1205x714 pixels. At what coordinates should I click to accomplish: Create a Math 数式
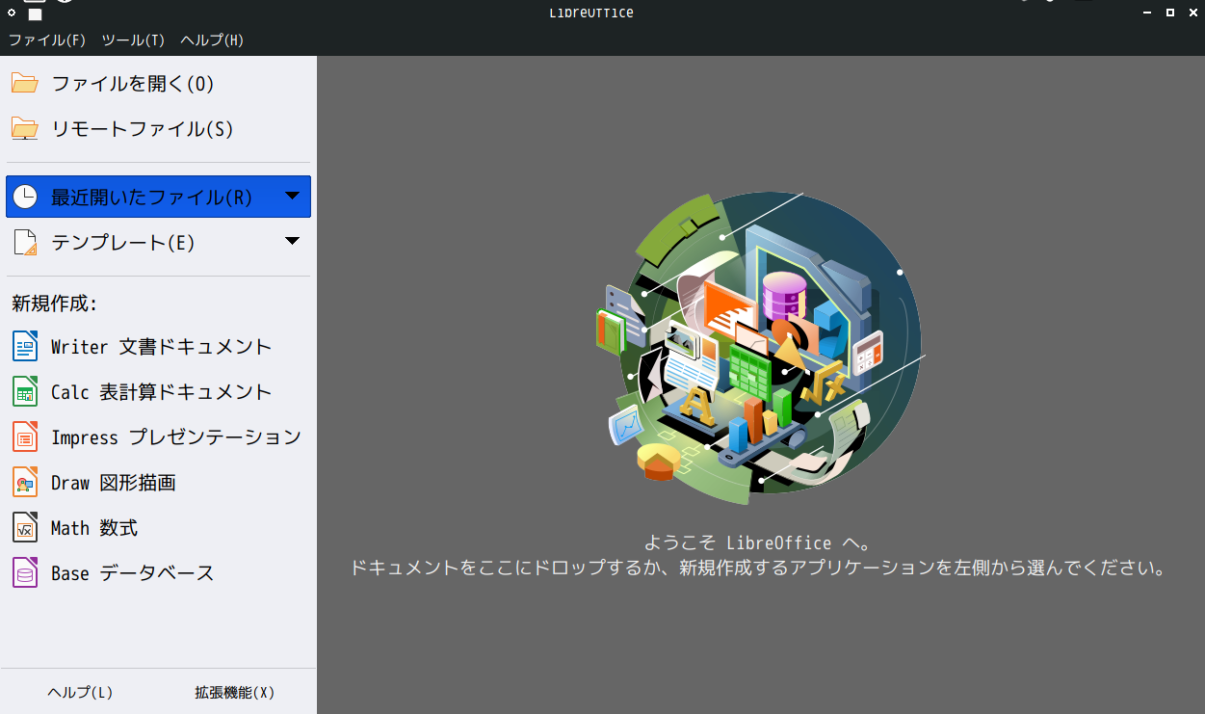[x=158, y=527]
